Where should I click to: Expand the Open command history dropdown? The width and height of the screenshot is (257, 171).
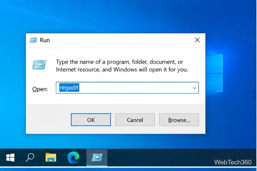(x=194, y=88)
